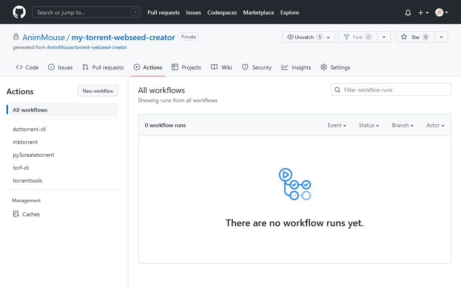Switch to the Wiki tab

pyautogui.click(x=221, y=67)
